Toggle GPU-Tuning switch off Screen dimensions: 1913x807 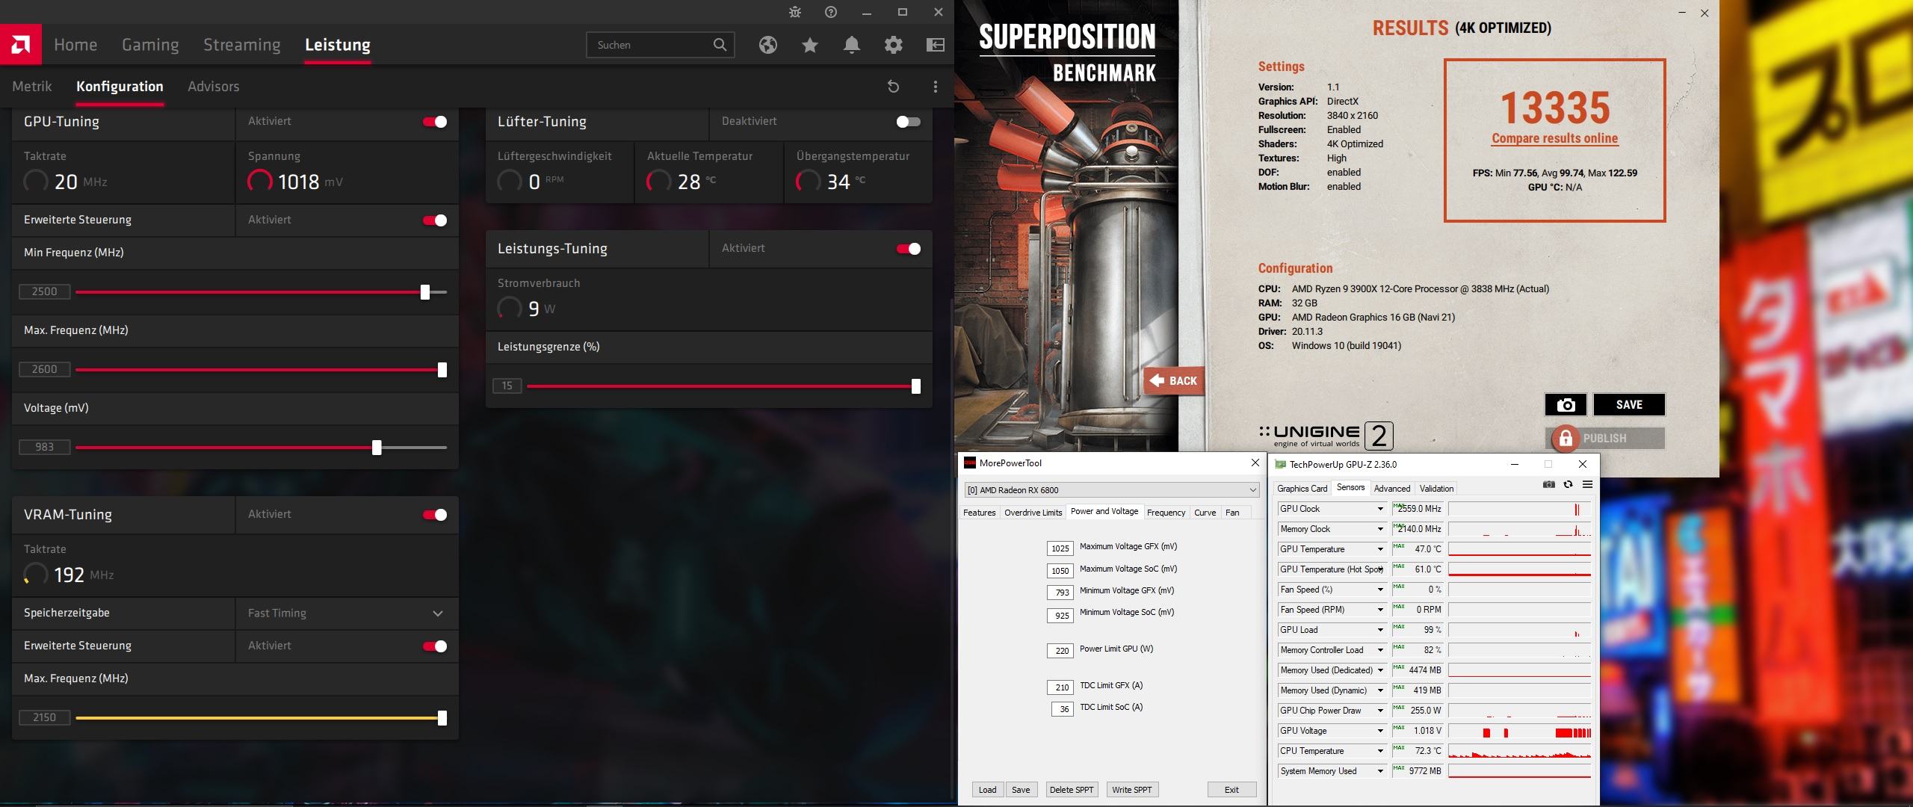435,122
